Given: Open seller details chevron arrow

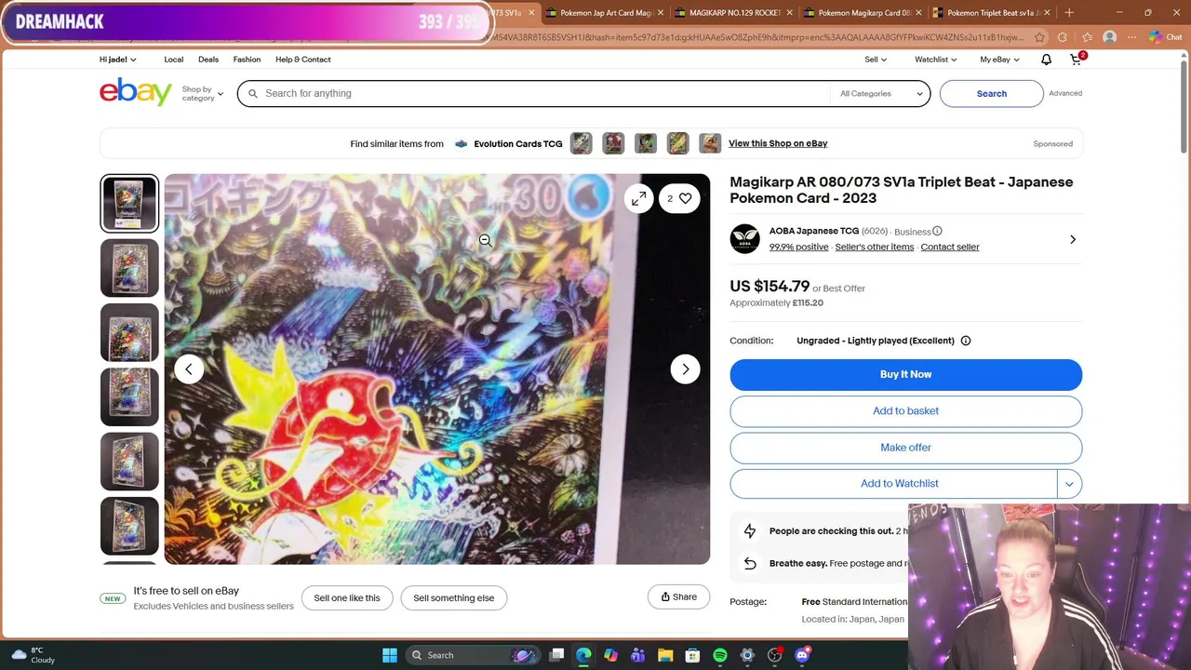Looking at the screenshot, I should (x=1072, y=239).
